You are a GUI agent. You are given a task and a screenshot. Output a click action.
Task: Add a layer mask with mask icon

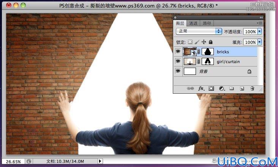pos(211,88)
